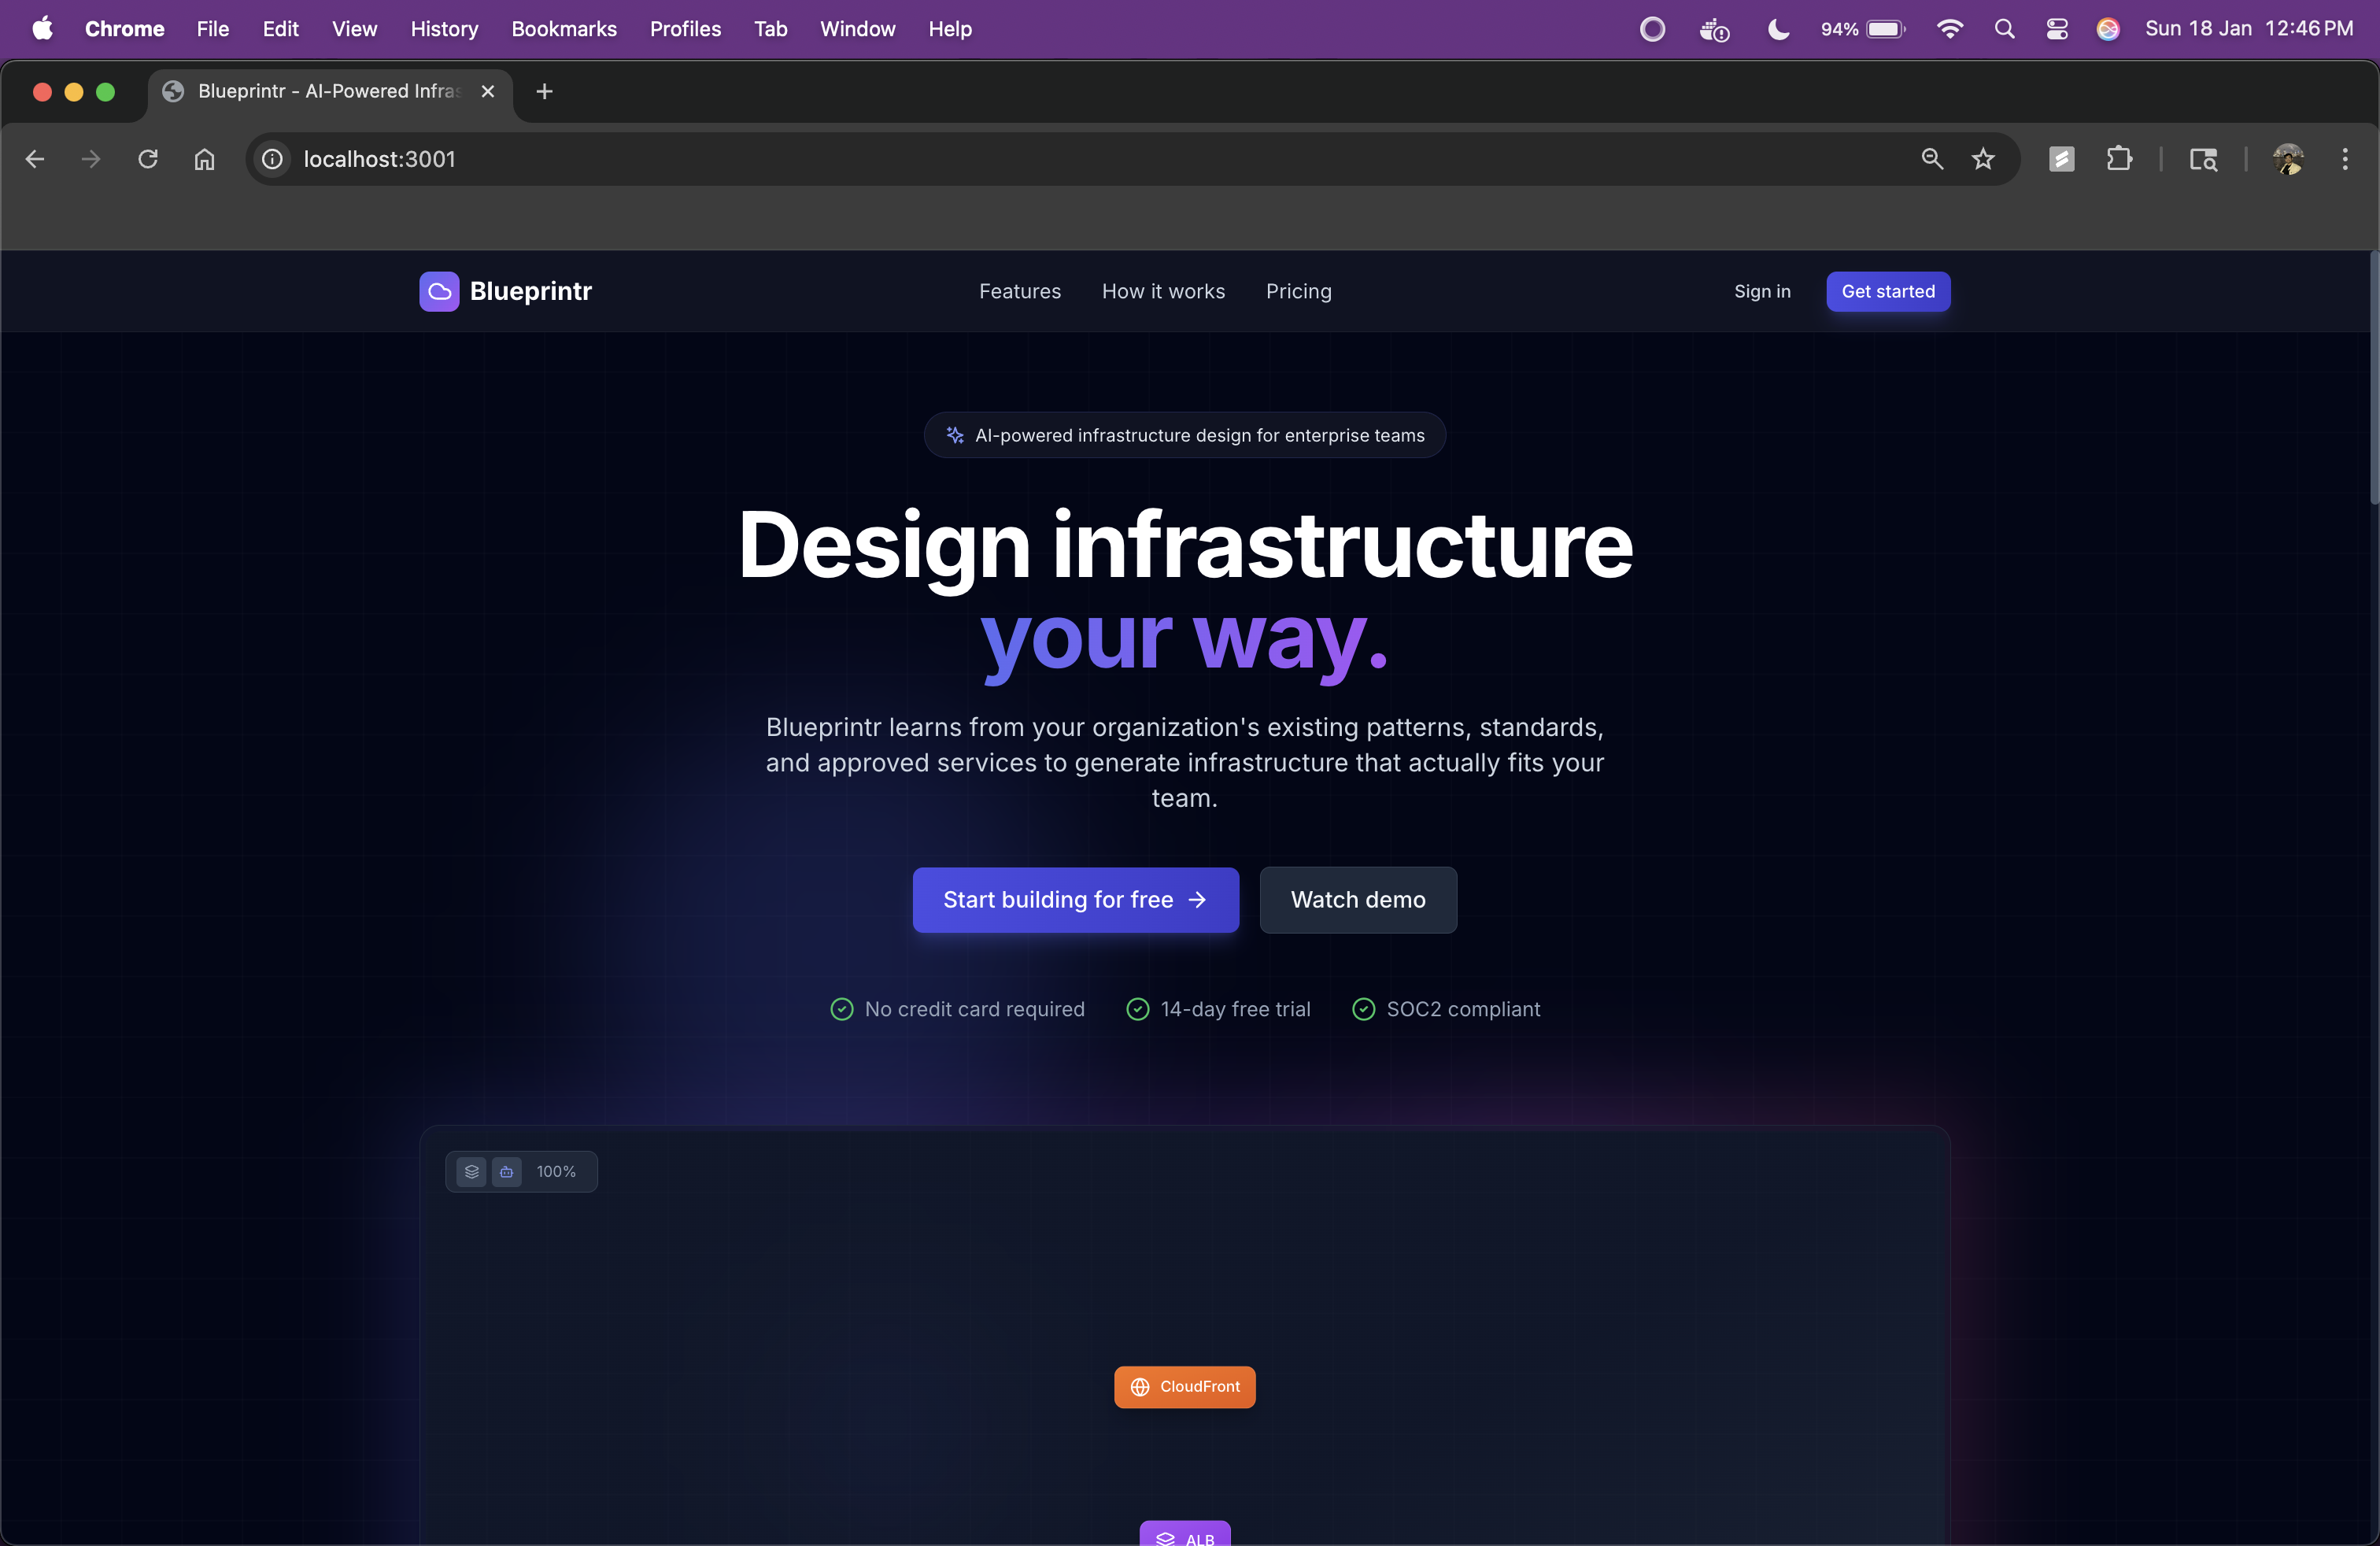Viewport: 2380px width, 1546px height.
Task: Open macOS Control Center in the menu bar
Action: click(x=2056, y=29)
